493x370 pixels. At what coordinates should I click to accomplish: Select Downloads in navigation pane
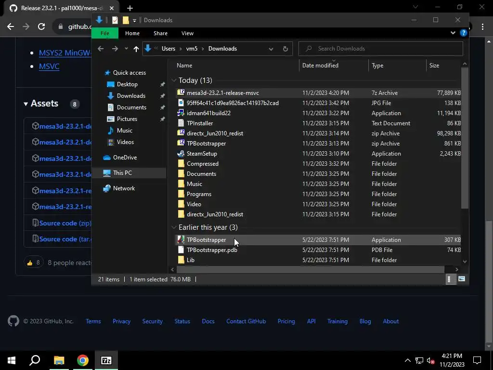pyautogui.click(x=131, y=96)
